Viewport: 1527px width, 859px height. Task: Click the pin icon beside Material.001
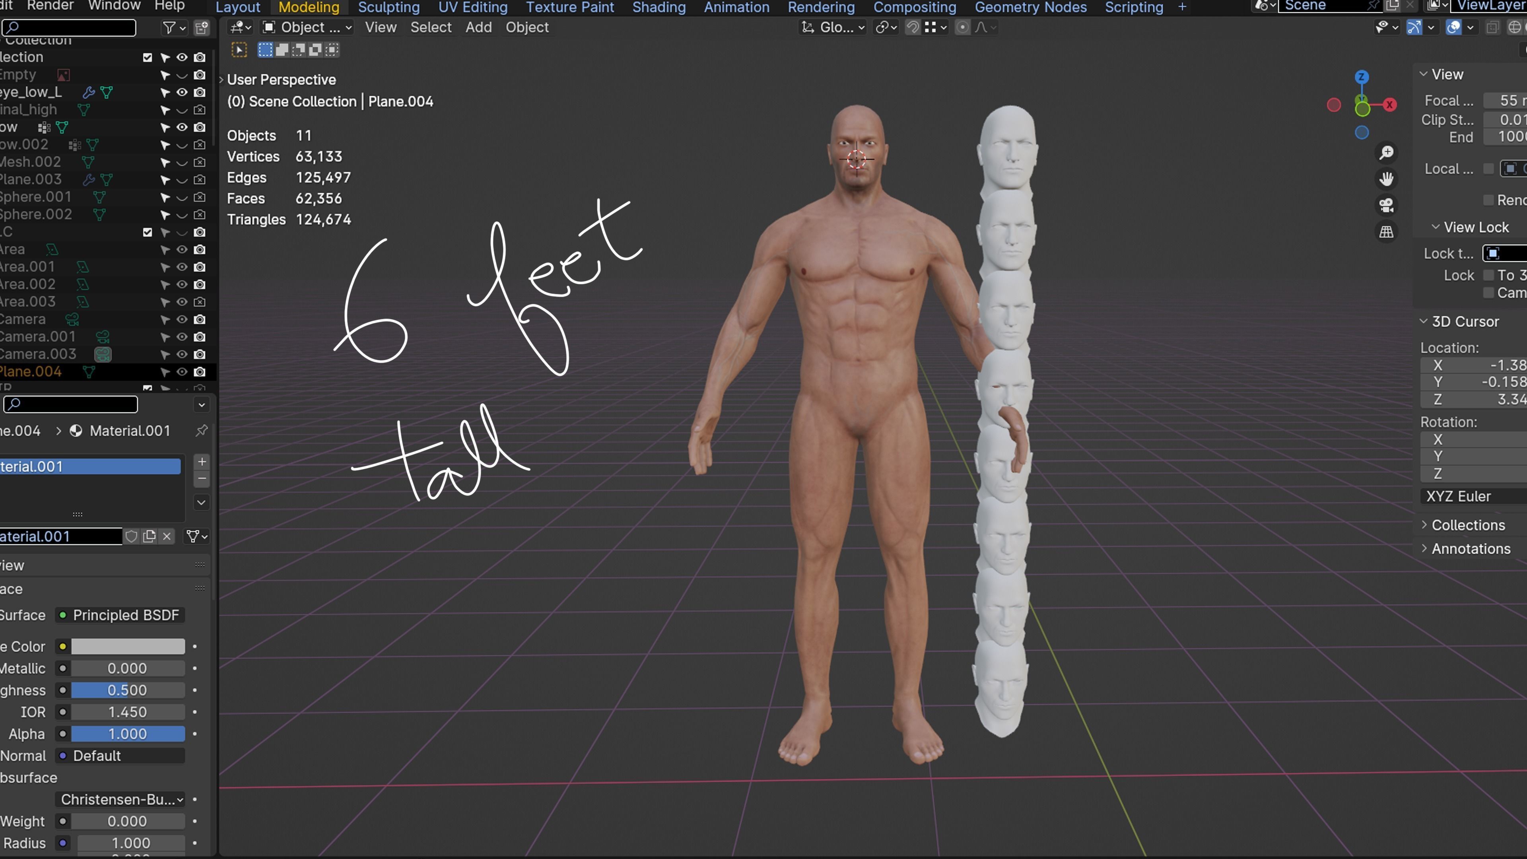[202, 430]
